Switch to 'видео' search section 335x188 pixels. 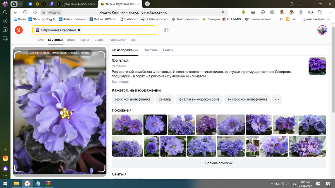pos(71,40)
